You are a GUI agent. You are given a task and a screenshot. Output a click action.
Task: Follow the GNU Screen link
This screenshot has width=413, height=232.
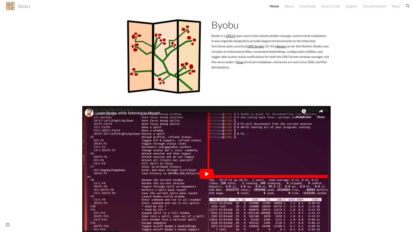255,46
